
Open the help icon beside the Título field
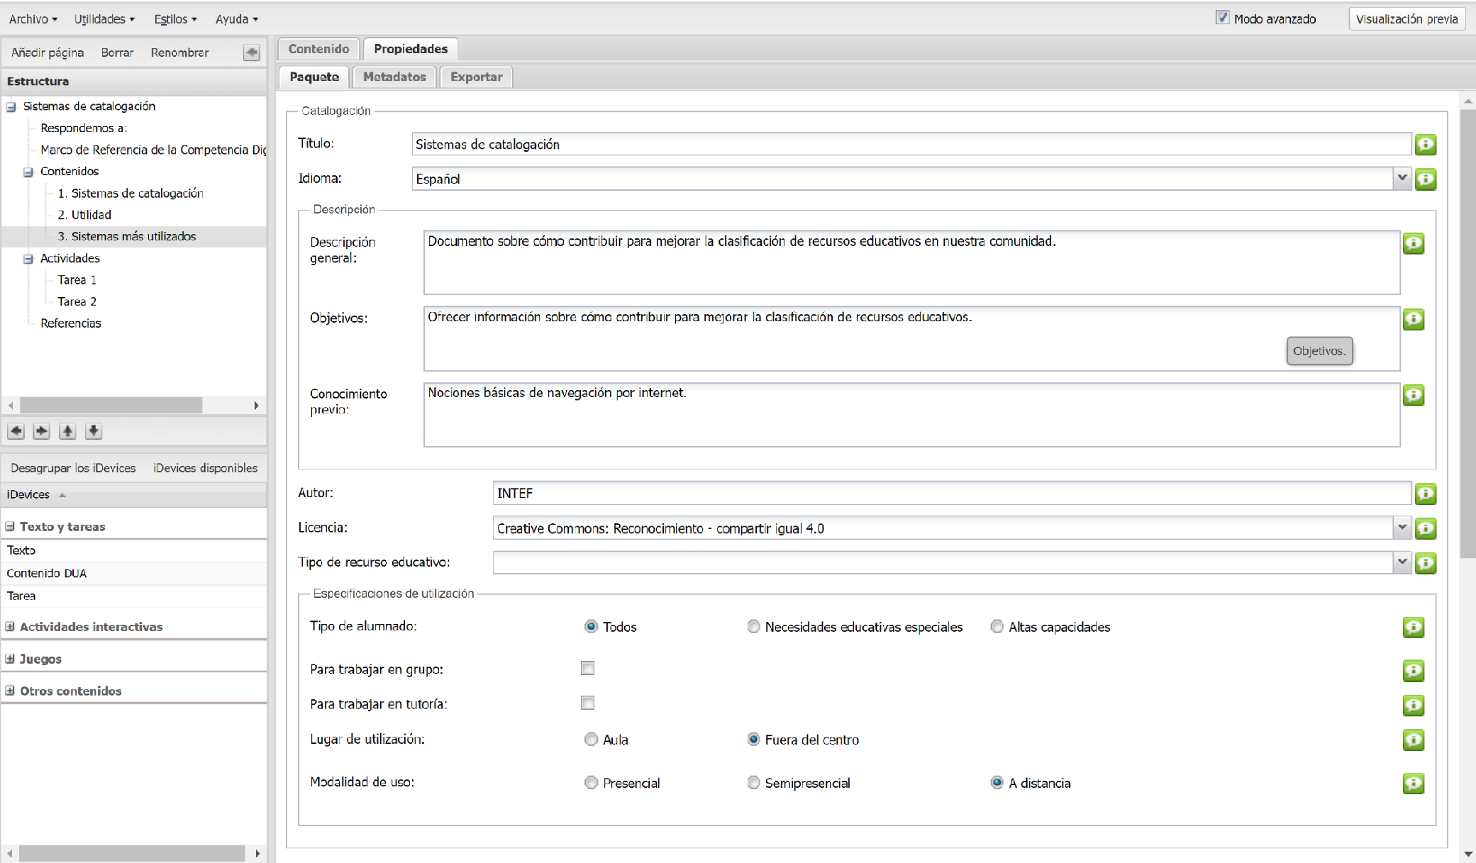[1425, 145]
